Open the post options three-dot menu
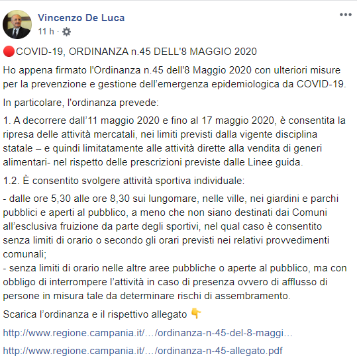 345,15
